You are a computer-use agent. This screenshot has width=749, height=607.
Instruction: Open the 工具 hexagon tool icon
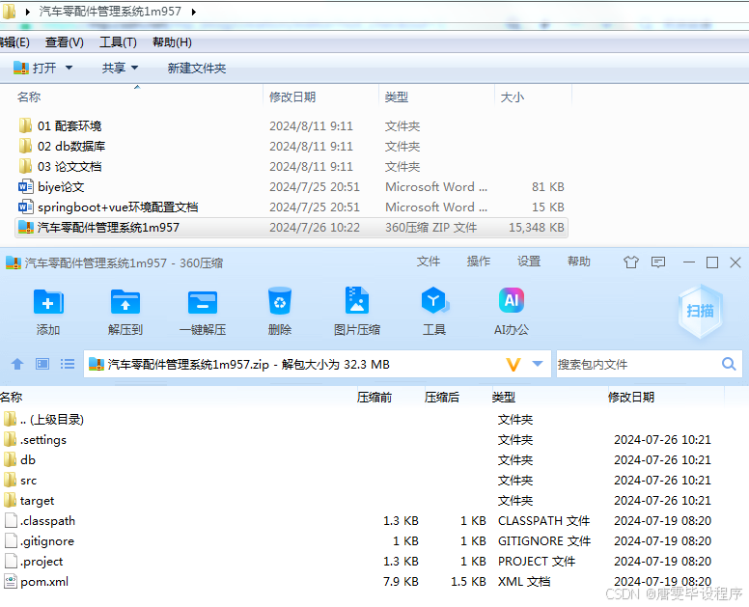click(x=434, y=301)
